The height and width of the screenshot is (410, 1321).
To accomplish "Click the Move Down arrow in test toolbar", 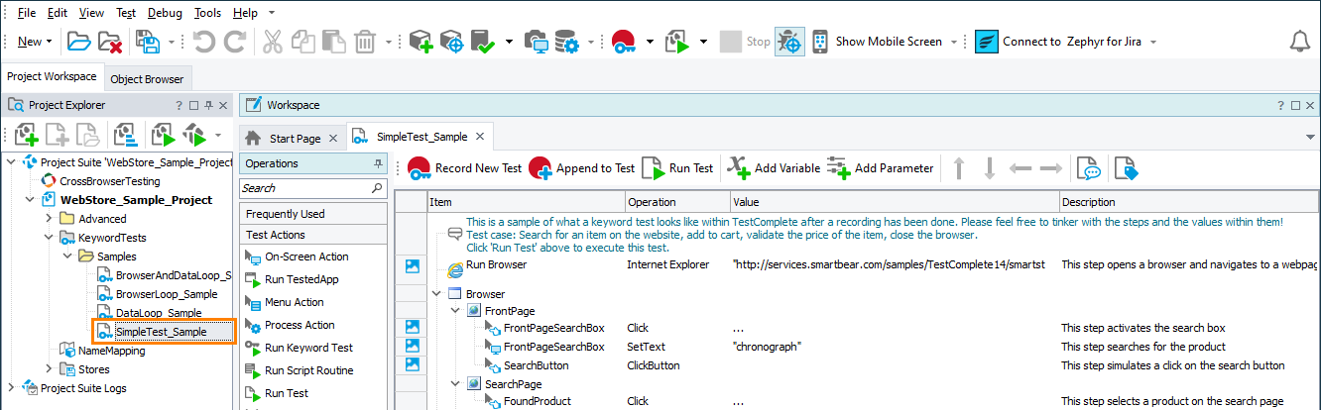I will 989,168.
